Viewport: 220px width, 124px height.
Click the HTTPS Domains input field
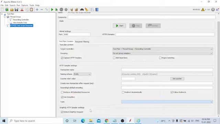point(165,34)
